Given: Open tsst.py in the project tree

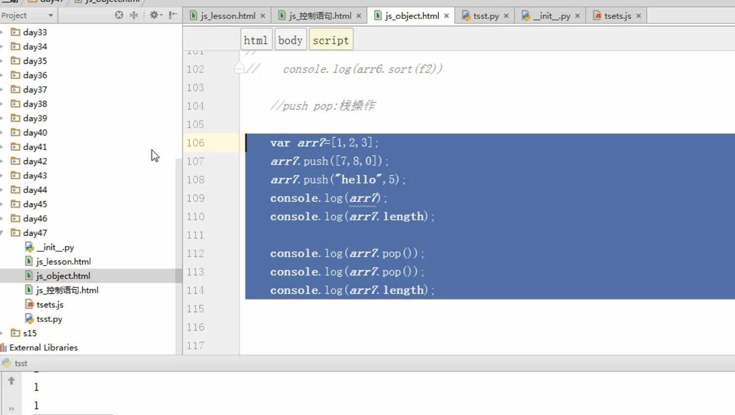Looking at the screenshot, I should (49, 319).
